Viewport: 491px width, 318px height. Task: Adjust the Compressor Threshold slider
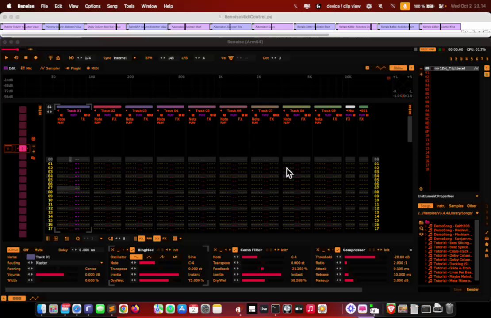point(365,257)
